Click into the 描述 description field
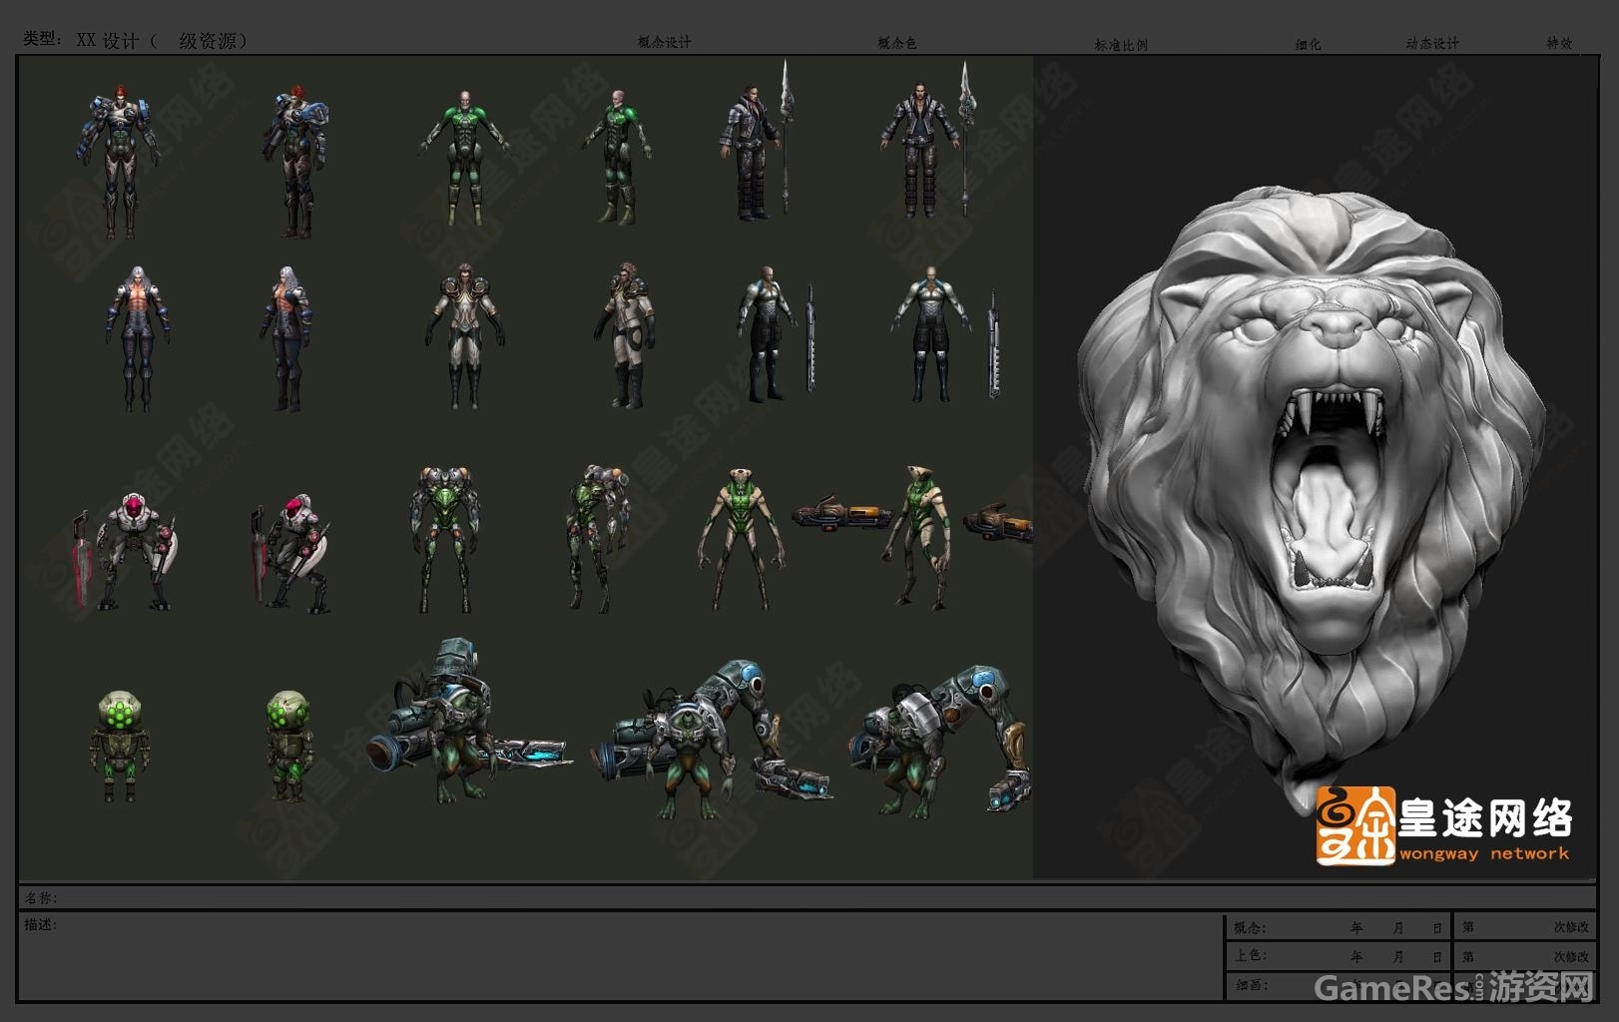The image size is (1619, 1022). 621,955
